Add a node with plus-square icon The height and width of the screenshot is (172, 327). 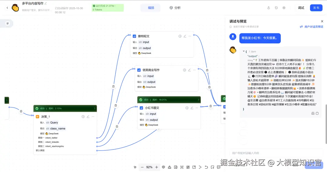pos(176,167)
